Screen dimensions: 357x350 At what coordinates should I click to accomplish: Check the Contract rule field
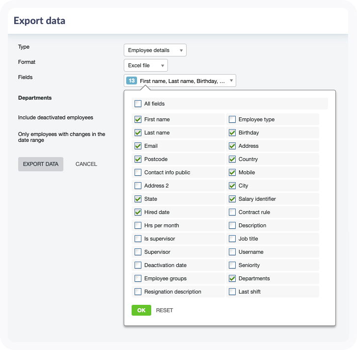pos(232,212)
